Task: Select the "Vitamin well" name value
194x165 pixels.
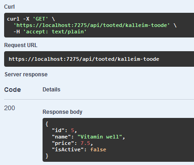Action: tap(100, 137)
